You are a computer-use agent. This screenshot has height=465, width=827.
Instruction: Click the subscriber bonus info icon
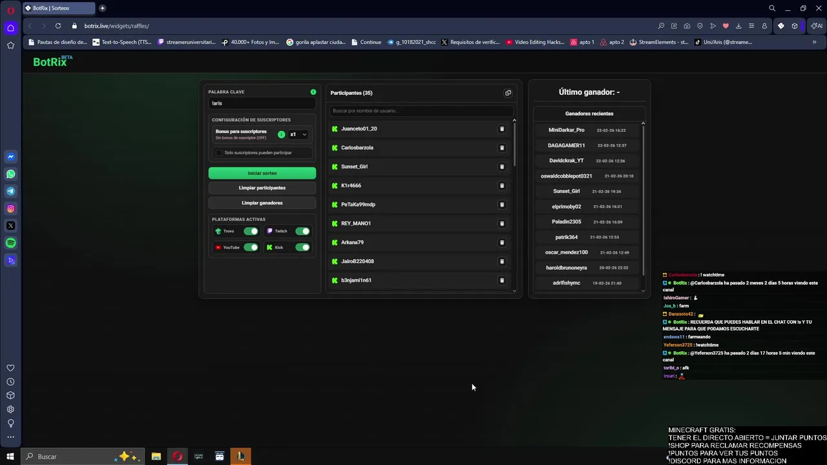point(281,134)
